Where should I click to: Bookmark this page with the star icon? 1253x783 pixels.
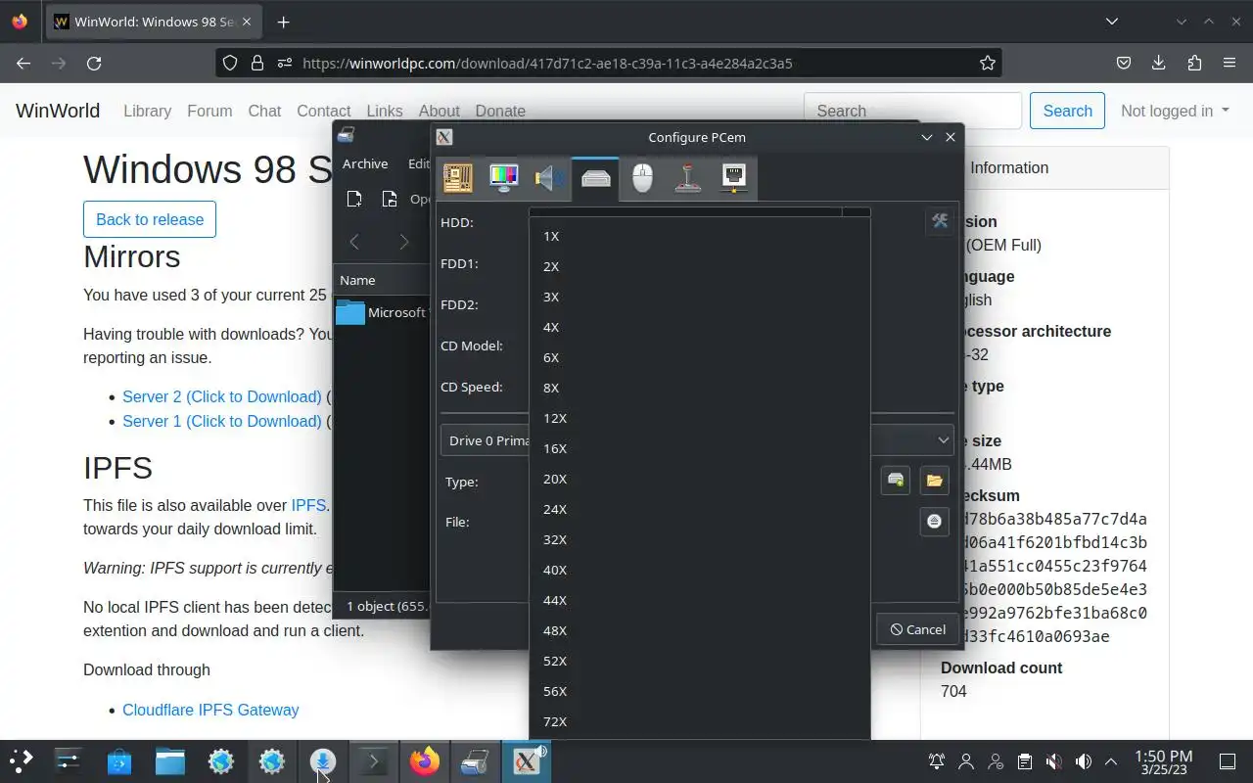[x=988, y=63]
